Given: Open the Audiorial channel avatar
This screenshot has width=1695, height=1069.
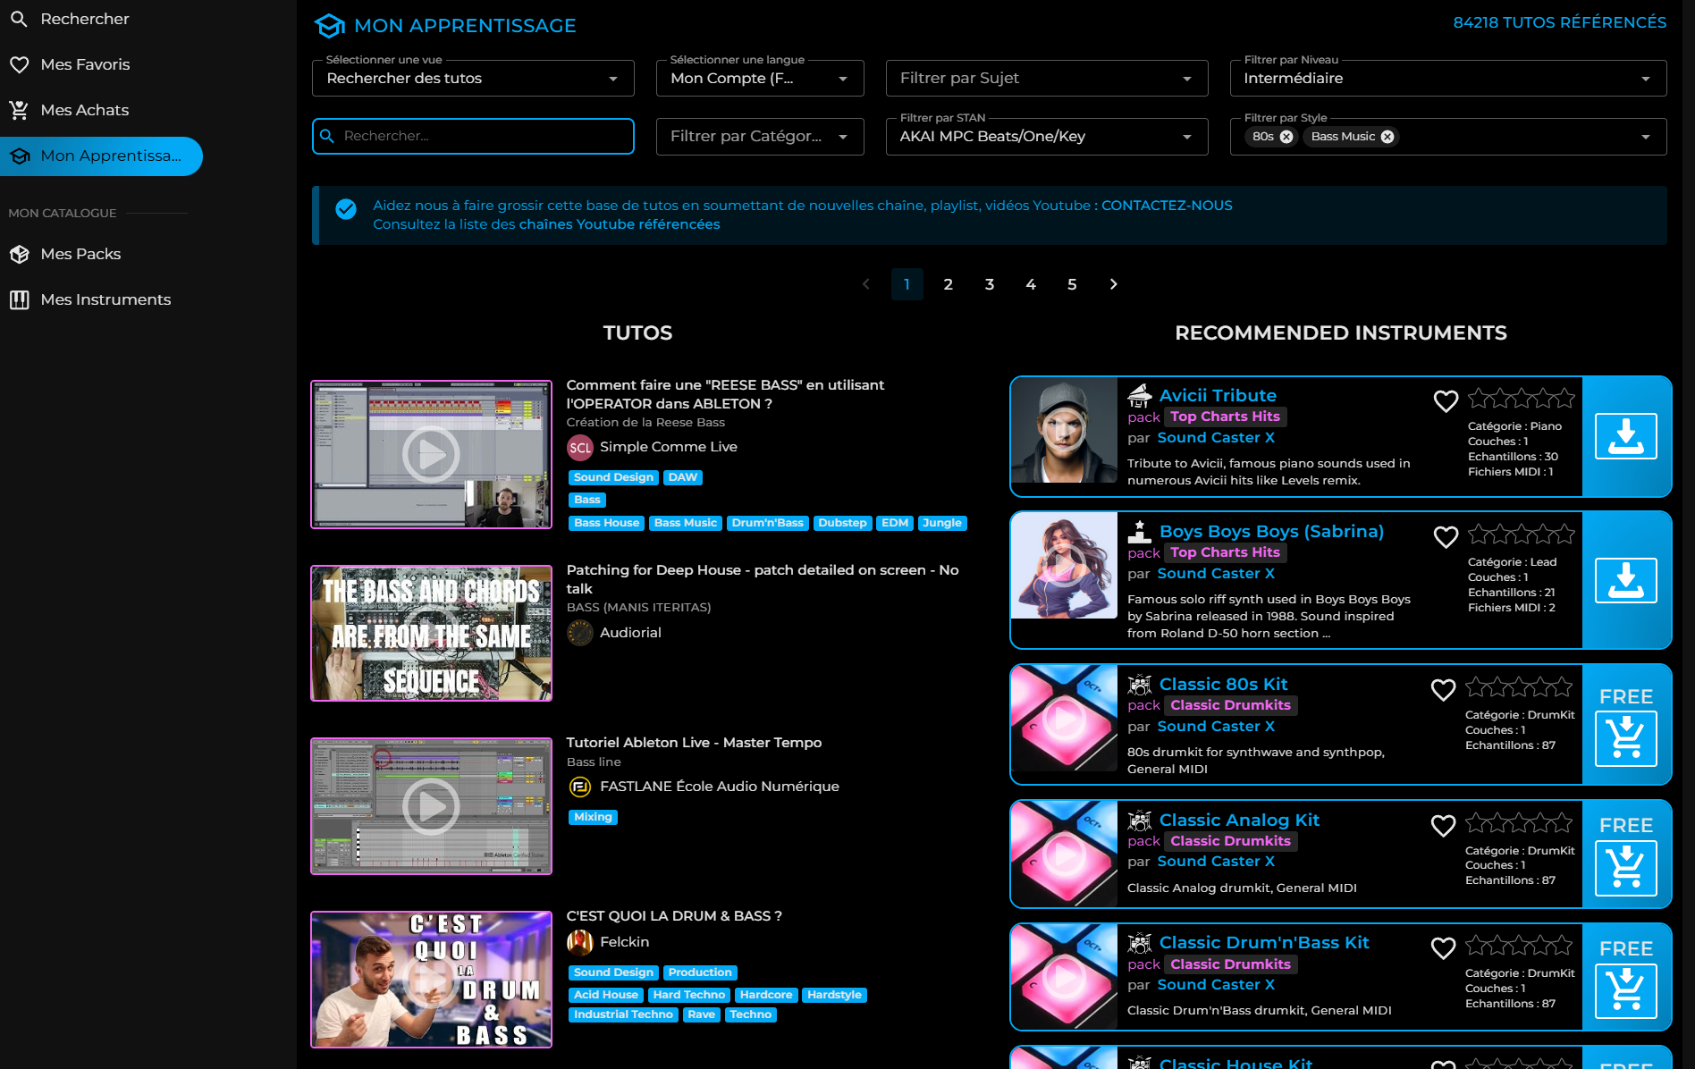Looking at the screenshot, I should click(580, 633).
